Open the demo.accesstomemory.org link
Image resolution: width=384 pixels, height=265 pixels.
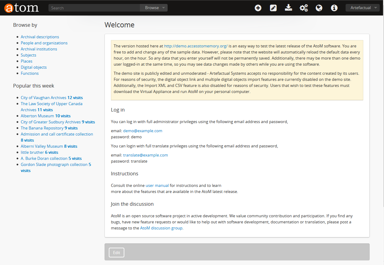[x=196, y=46]
